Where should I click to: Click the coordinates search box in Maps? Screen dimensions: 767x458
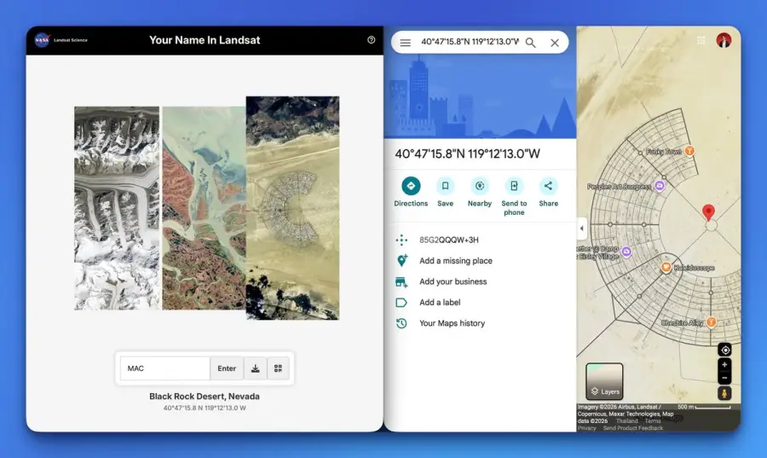470,42
